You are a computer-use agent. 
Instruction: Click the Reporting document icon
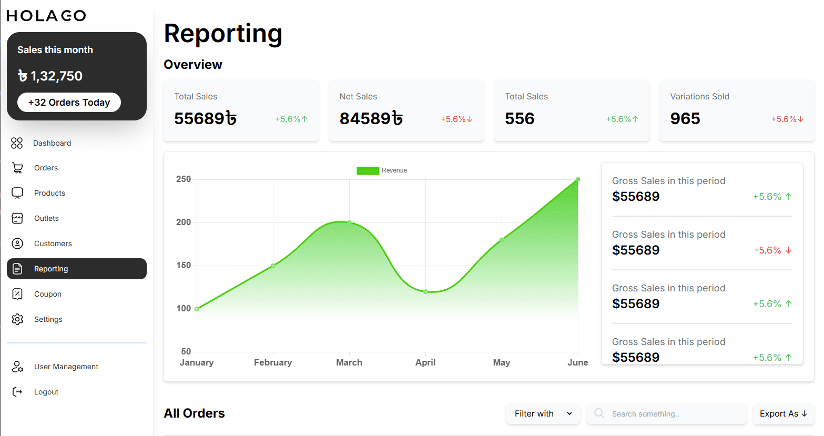click(17, 269)
